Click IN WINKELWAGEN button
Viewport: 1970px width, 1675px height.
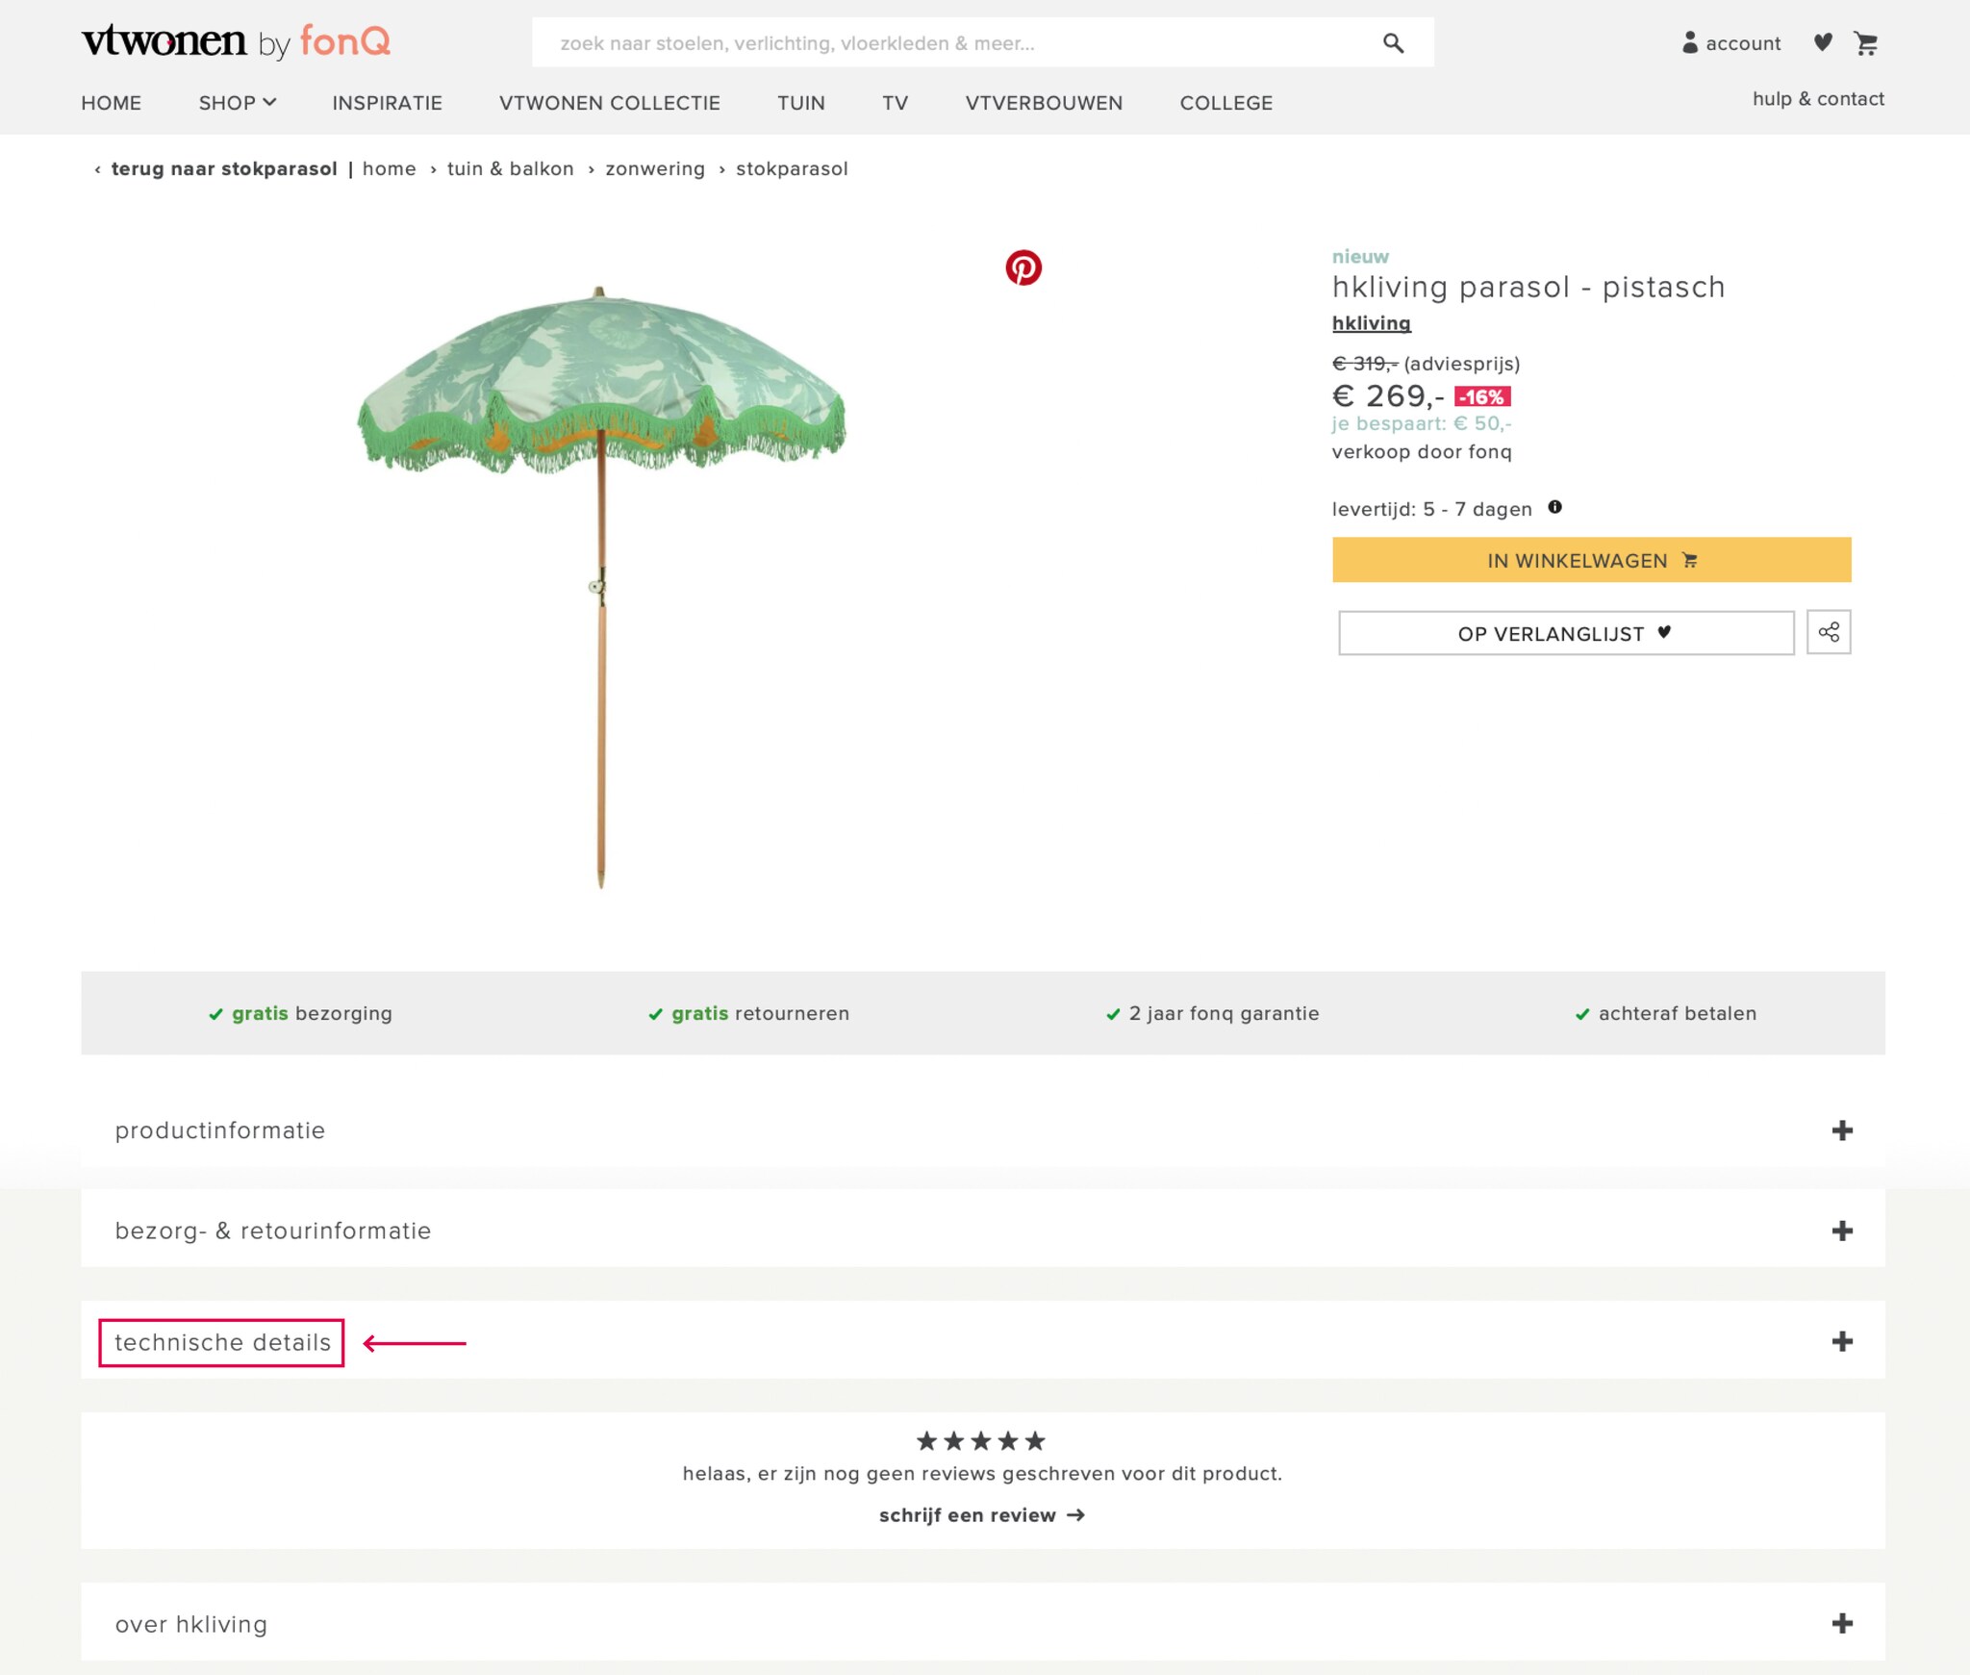[x=1591, y=560]
